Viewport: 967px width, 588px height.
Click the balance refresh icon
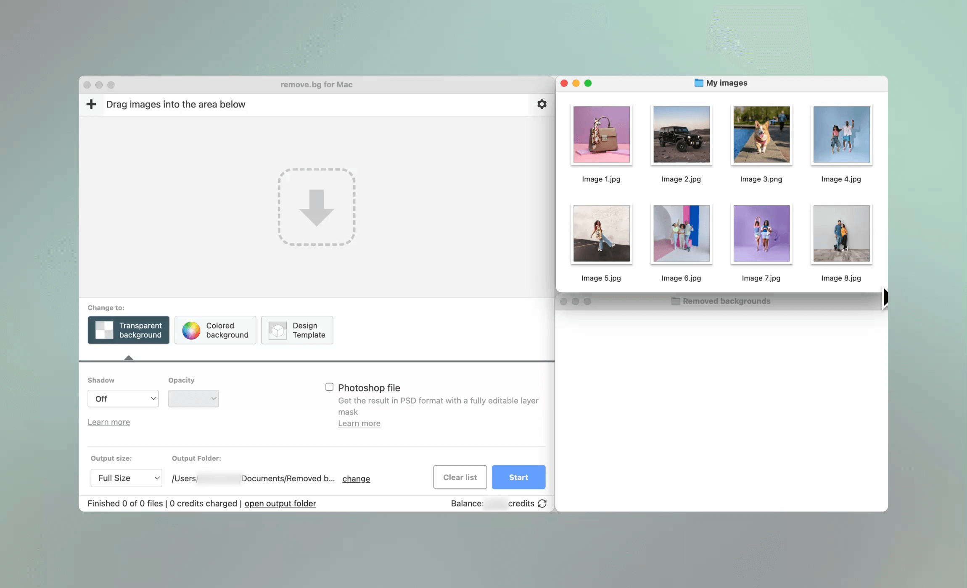pos(542,503)
